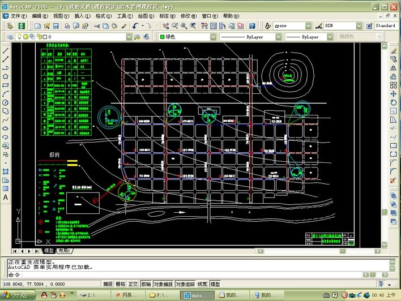Expand the layer dropdown showing 0
The image size is (401, 301).
[129, 37]
